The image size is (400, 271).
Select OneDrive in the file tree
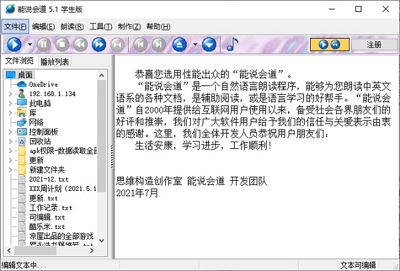43,84
